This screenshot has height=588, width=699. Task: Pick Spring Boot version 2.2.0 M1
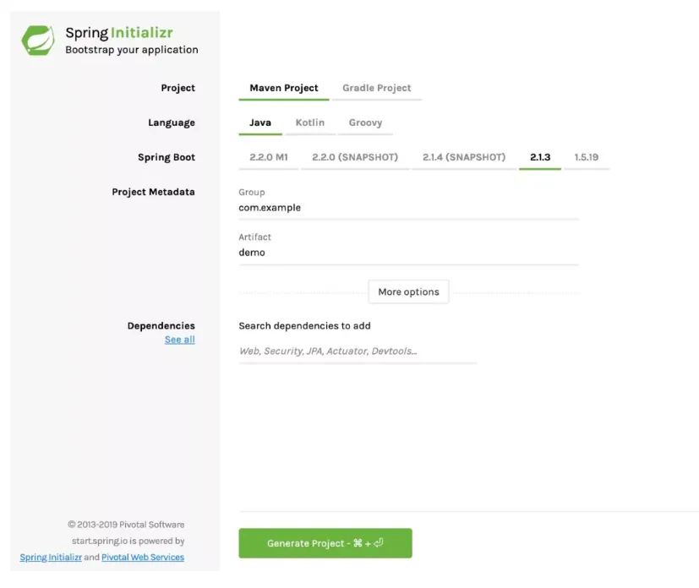pos(269,157)
